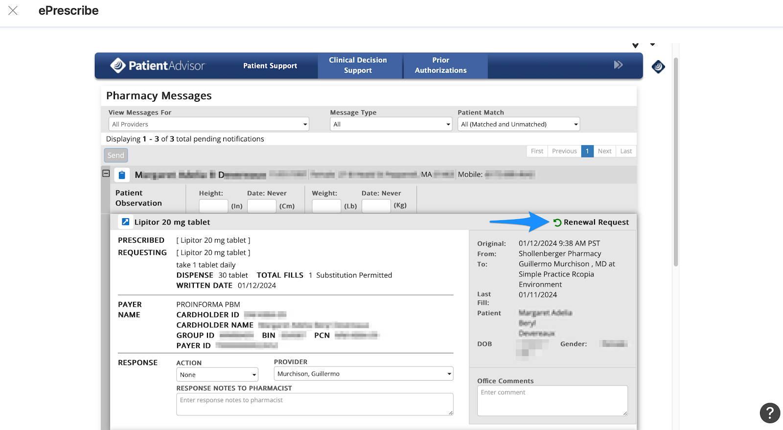Go to Previous page of messages
Screen dimensions: 783x430
coord(564,151)
